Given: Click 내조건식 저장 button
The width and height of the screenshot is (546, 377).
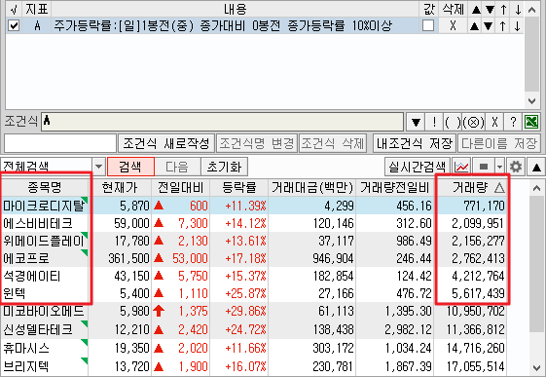Looking at the screenshot, I should [x=415, y=143].
